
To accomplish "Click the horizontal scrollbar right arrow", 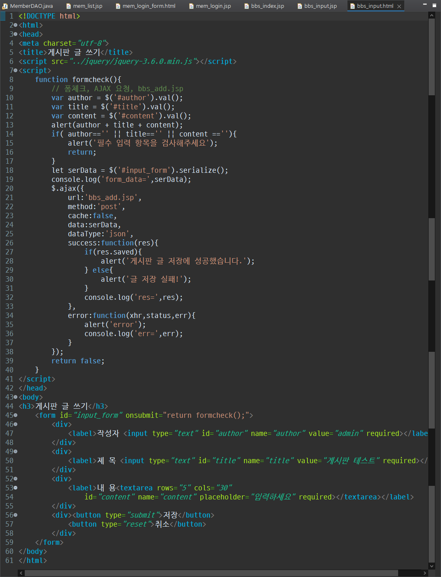I will click(425, 573).
